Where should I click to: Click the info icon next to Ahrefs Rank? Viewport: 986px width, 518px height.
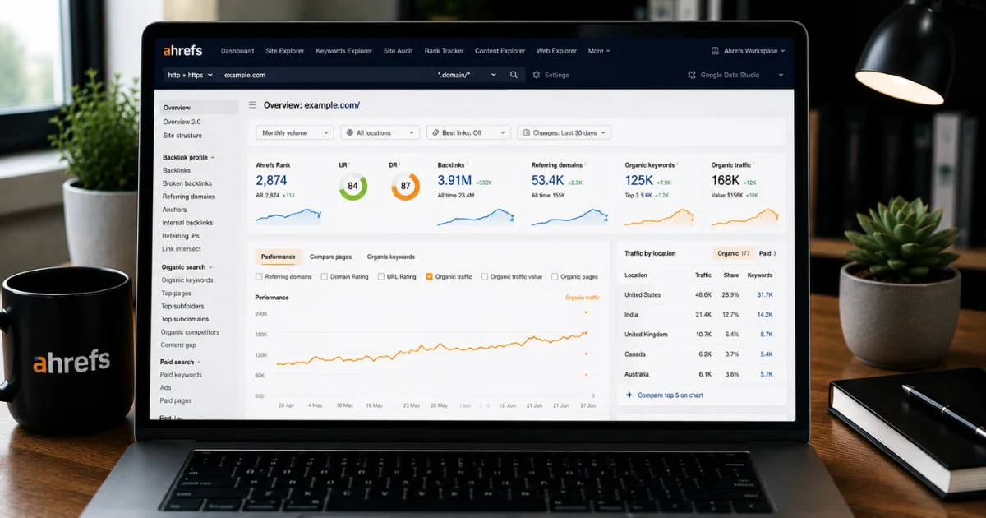(293, 165)
